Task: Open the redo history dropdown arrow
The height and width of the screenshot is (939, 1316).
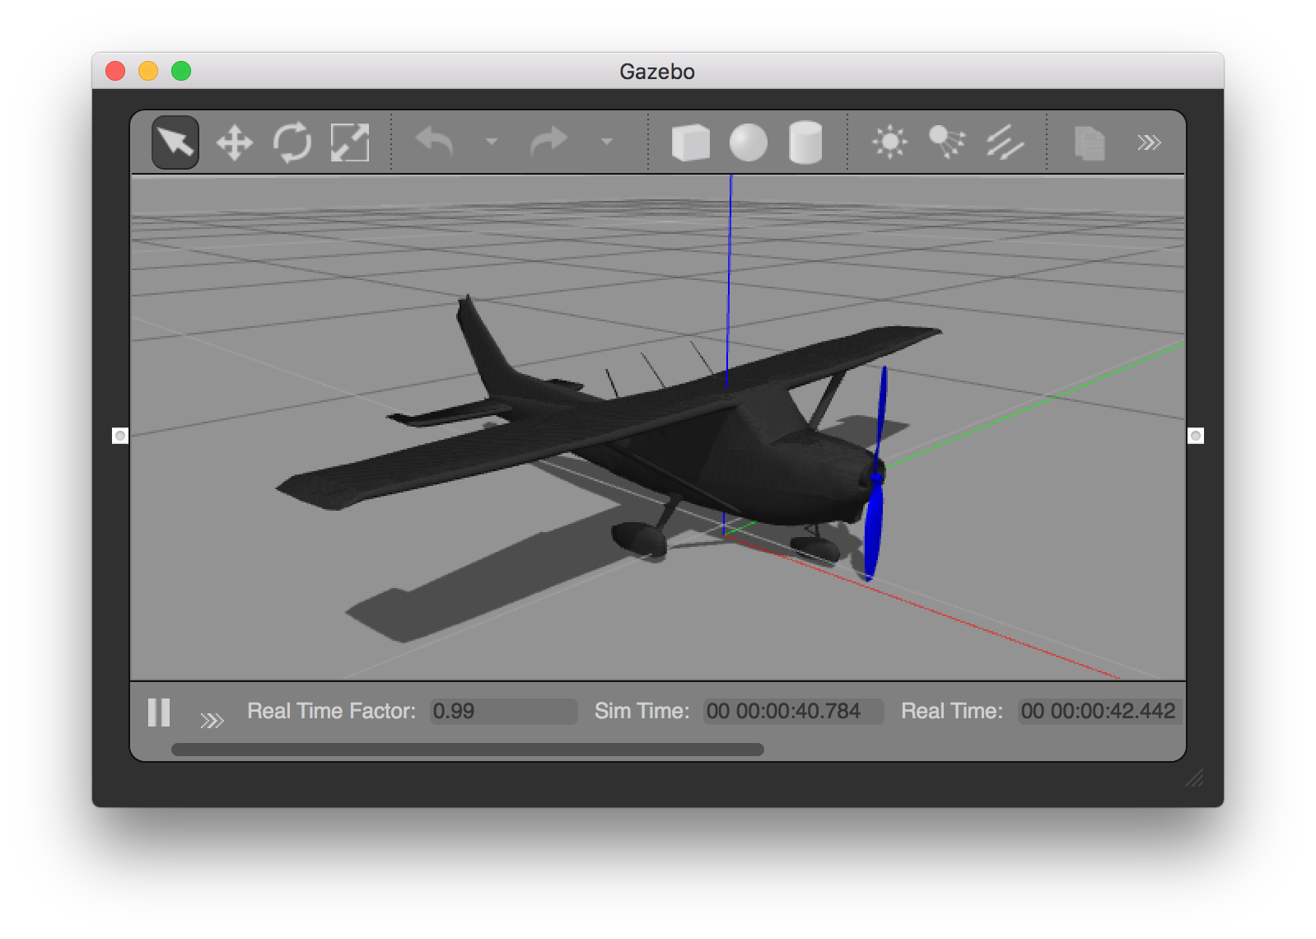Action: [607, 142]
